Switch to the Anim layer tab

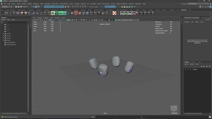tap(199, 62)
